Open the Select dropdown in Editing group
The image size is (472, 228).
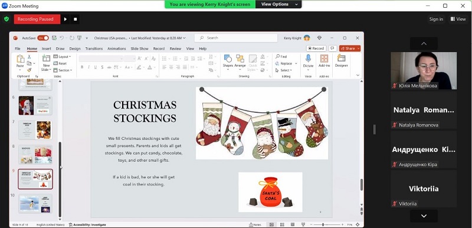tap(284, 70)
